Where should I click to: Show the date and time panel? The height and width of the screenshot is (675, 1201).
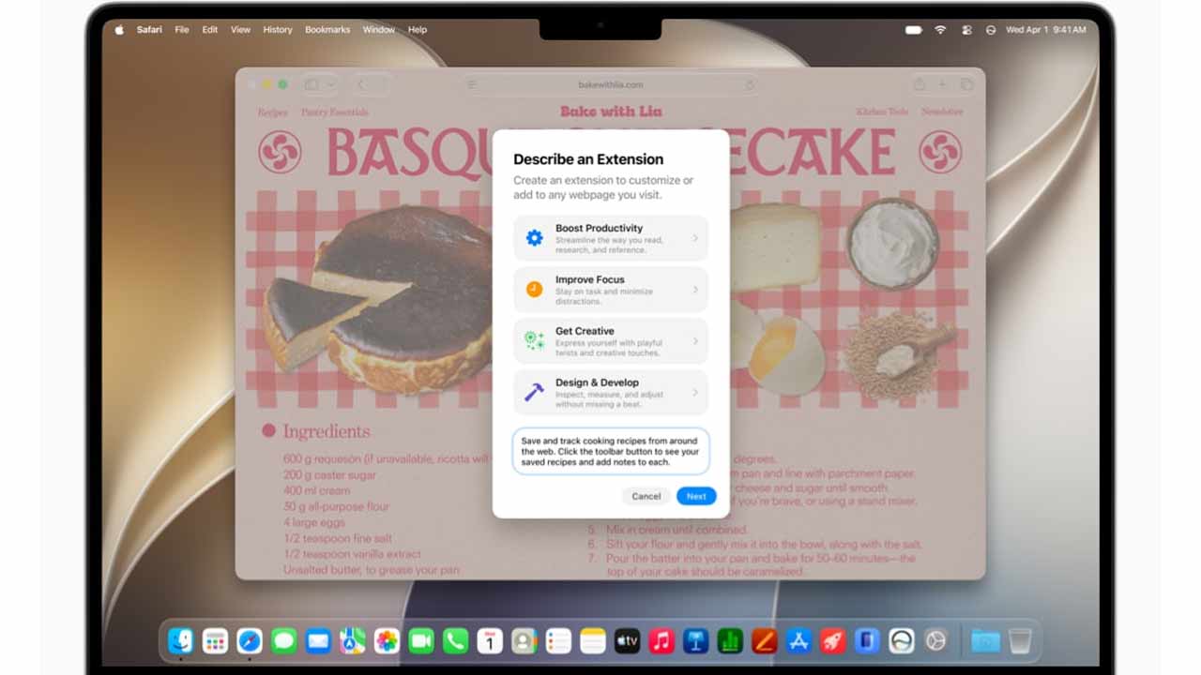point(1046,30)
